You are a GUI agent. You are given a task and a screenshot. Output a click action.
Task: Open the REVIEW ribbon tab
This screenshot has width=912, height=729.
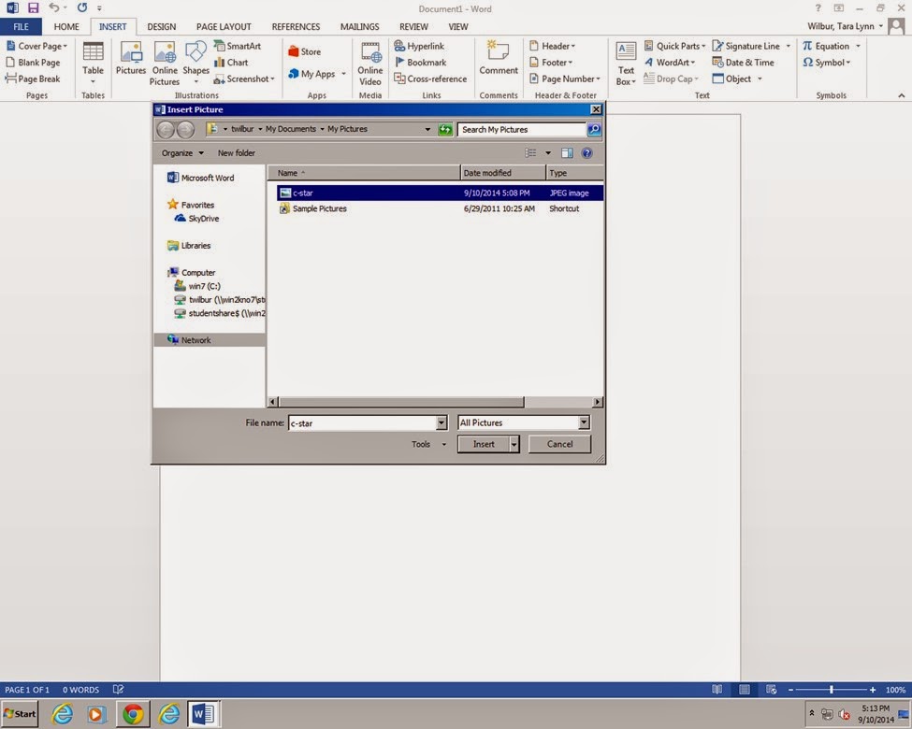pos(413,26)
